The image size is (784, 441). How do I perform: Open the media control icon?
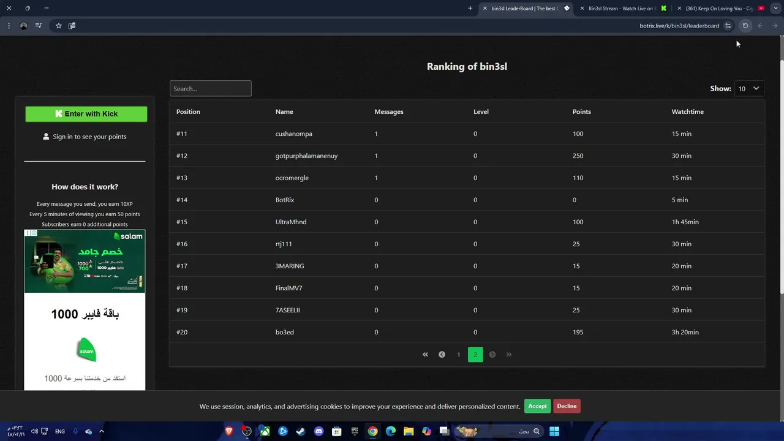pos(39,26)
